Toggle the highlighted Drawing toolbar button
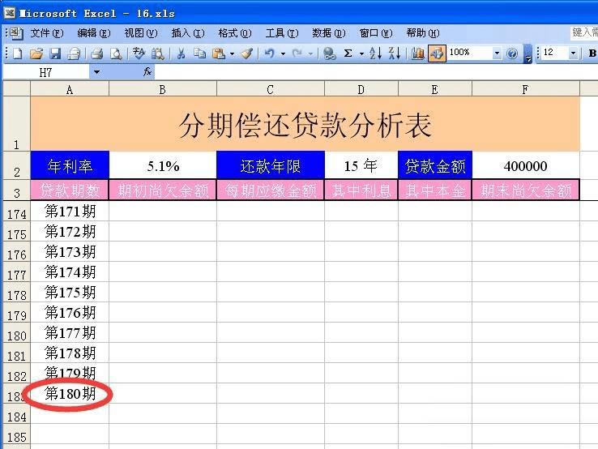The height and width of the screenshot is (449, 598). (437, 53)
